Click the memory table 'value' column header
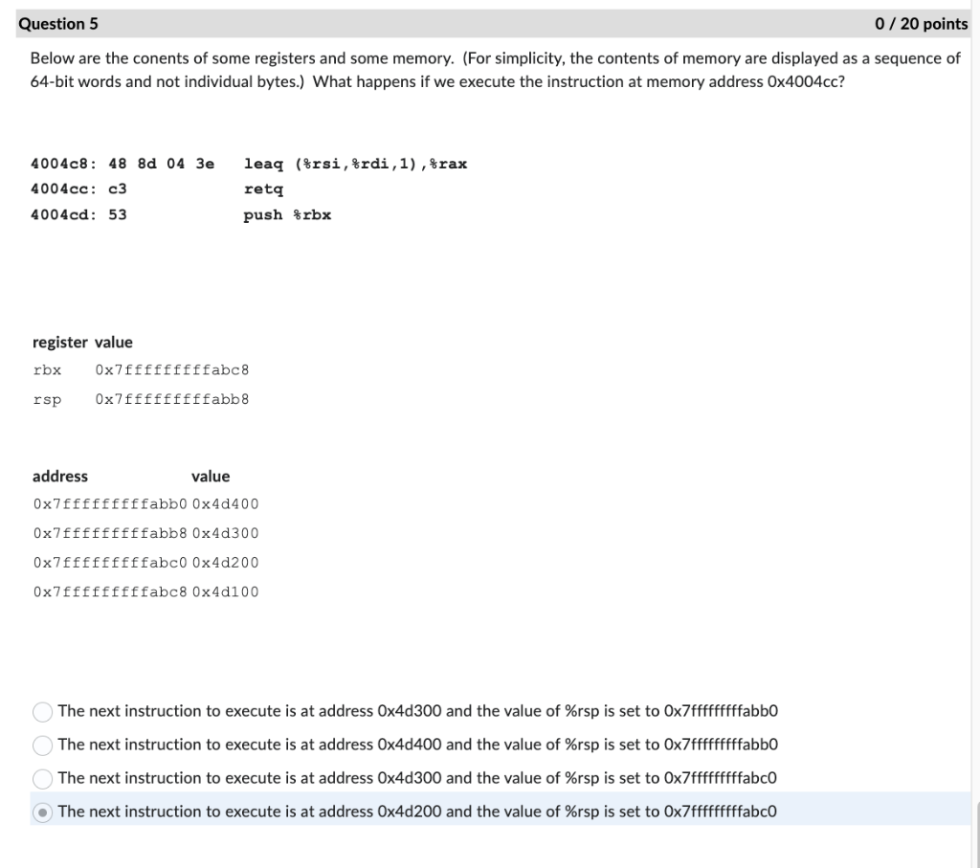 pyautogui.click(x=211, y=477)
